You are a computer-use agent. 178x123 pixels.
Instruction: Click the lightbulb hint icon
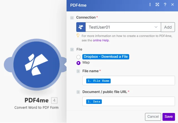point(78,35)
